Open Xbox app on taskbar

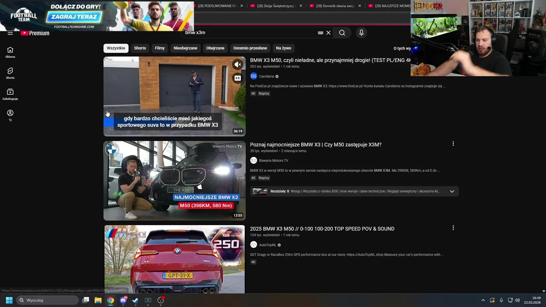tap(148, 300)
